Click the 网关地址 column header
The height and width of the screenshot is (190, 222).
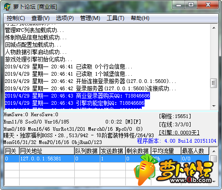click(47, 151)
